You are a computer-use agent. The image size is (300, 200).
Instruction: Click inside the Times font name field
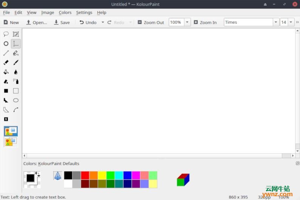tap(248, 22)
